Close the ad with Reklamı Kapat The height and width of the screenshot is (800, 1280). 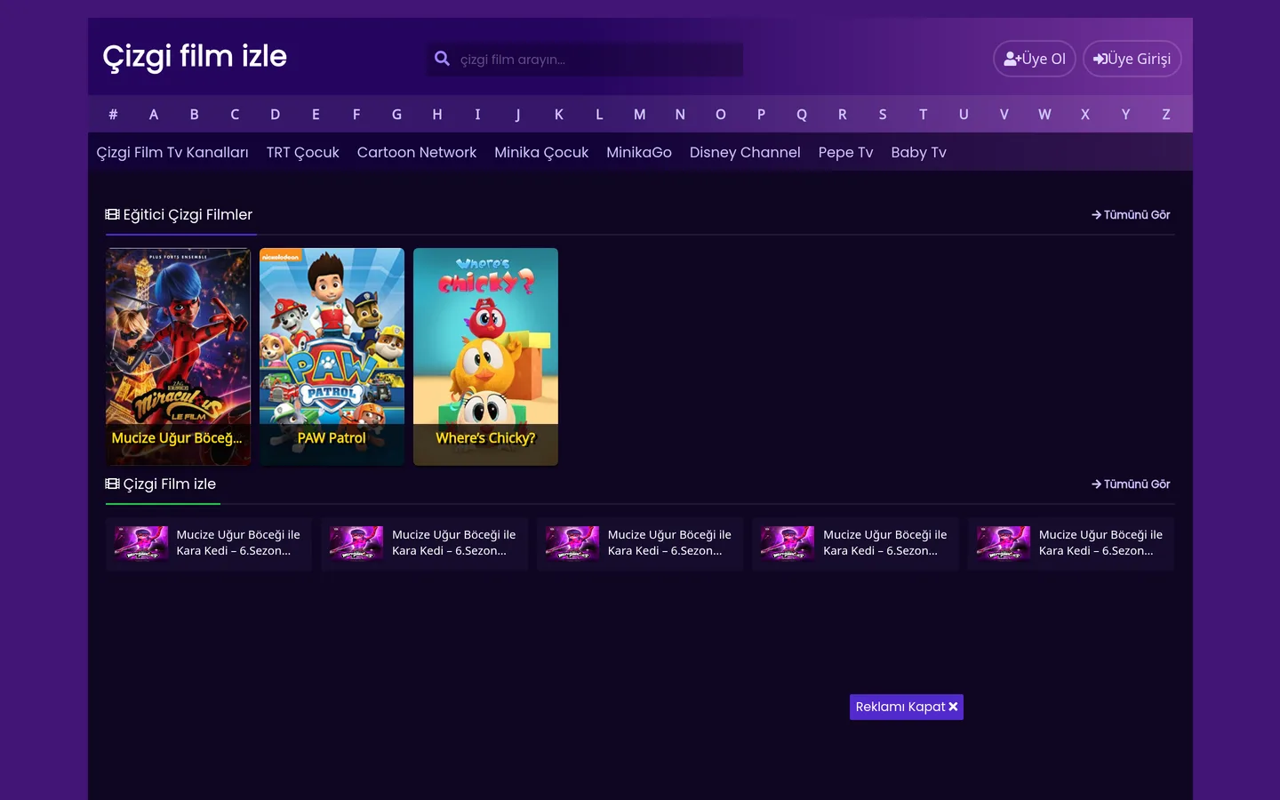907,707
